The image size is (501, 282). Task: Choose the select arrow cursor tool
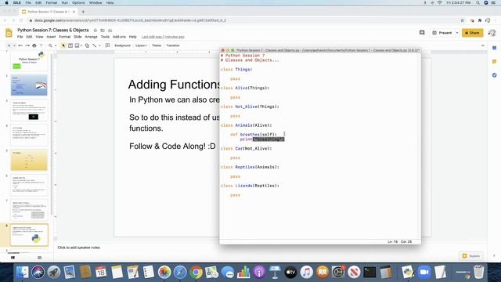click(x=63, y=45)
